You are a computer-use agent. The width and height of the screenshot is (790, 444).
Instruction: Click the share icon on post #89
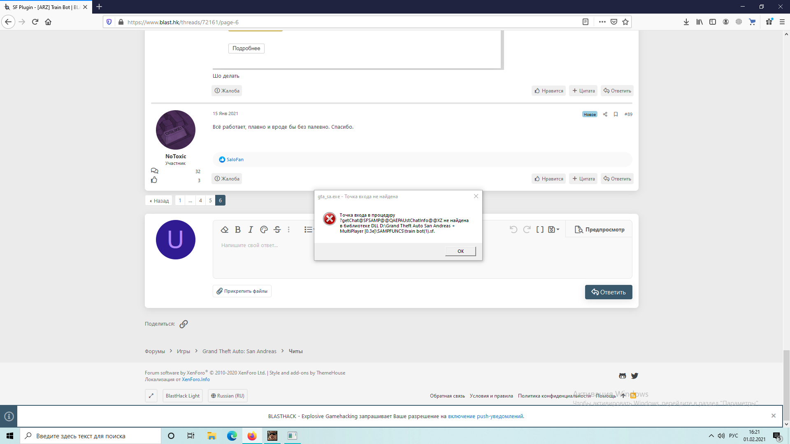pyautogui.click(x=605, y=114)
